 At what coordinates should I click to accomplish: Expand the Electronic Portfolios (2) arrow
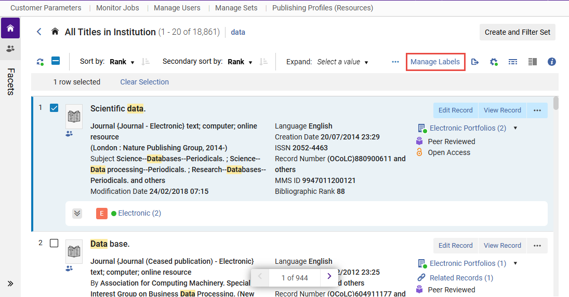coord(515,128)
